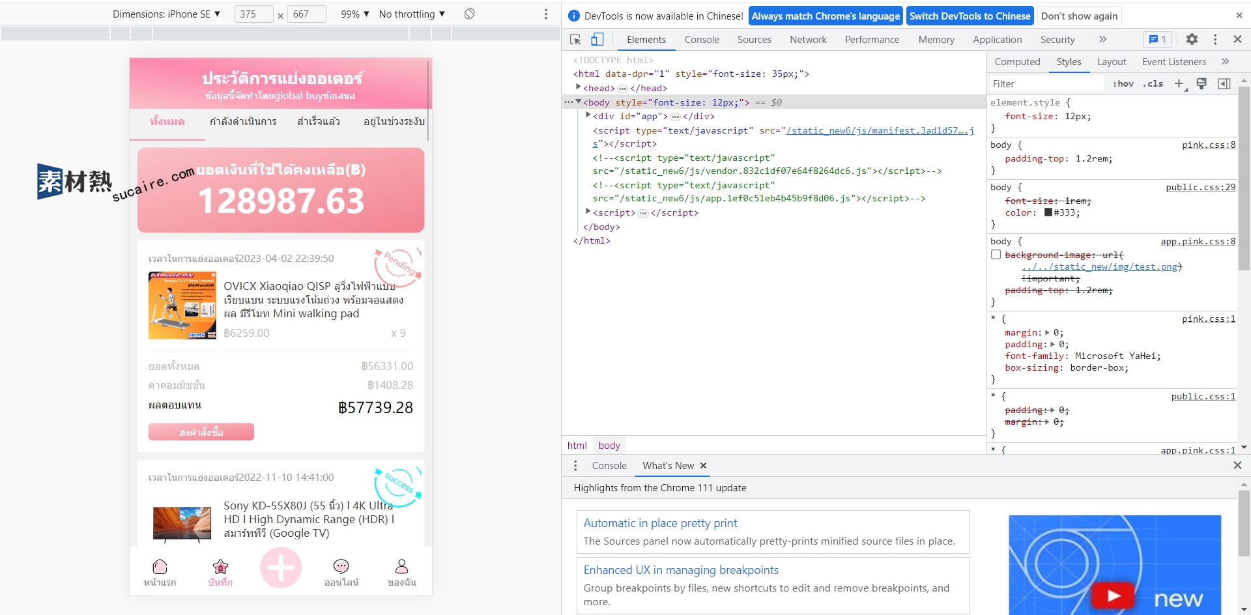Click the rotate screen icon in device toolbar
The height and width of the screenshot is (615, 1251).
coord(469,14)
